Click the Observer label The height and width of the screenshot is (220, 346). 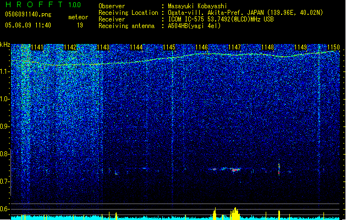click(x=112, y=6)
